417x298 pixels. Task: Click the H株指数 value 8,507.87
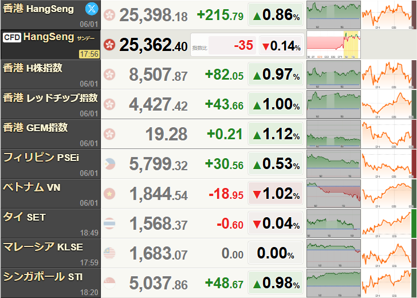[158, 74]
